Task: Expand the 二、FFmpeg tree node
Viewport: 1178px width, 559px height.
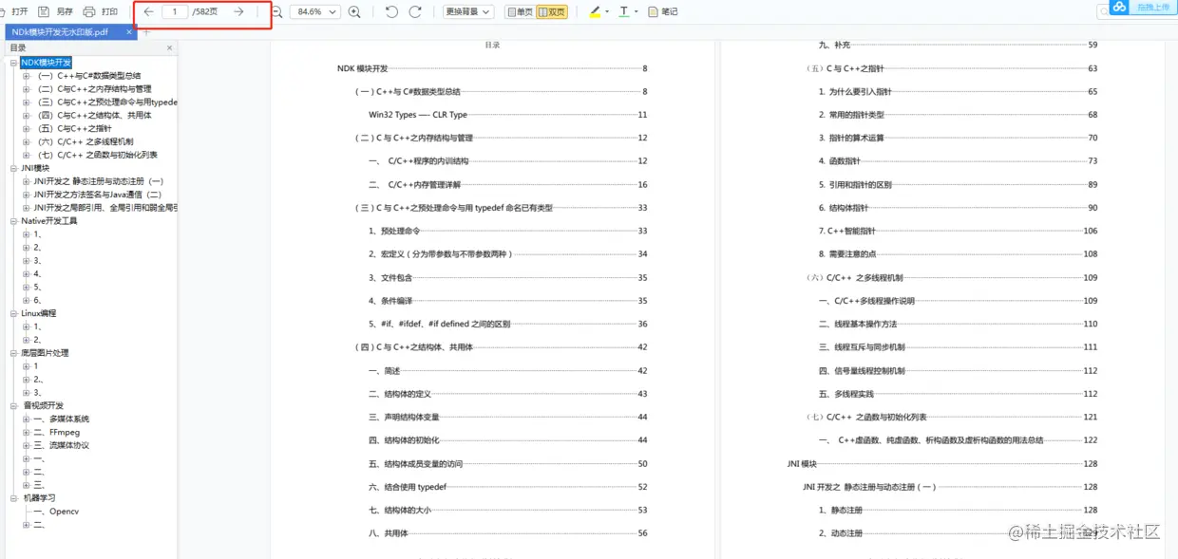Action: [27, 432]
